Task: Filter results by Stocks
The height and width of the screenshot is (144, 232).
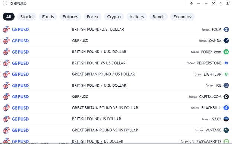Action: (27, 17)
